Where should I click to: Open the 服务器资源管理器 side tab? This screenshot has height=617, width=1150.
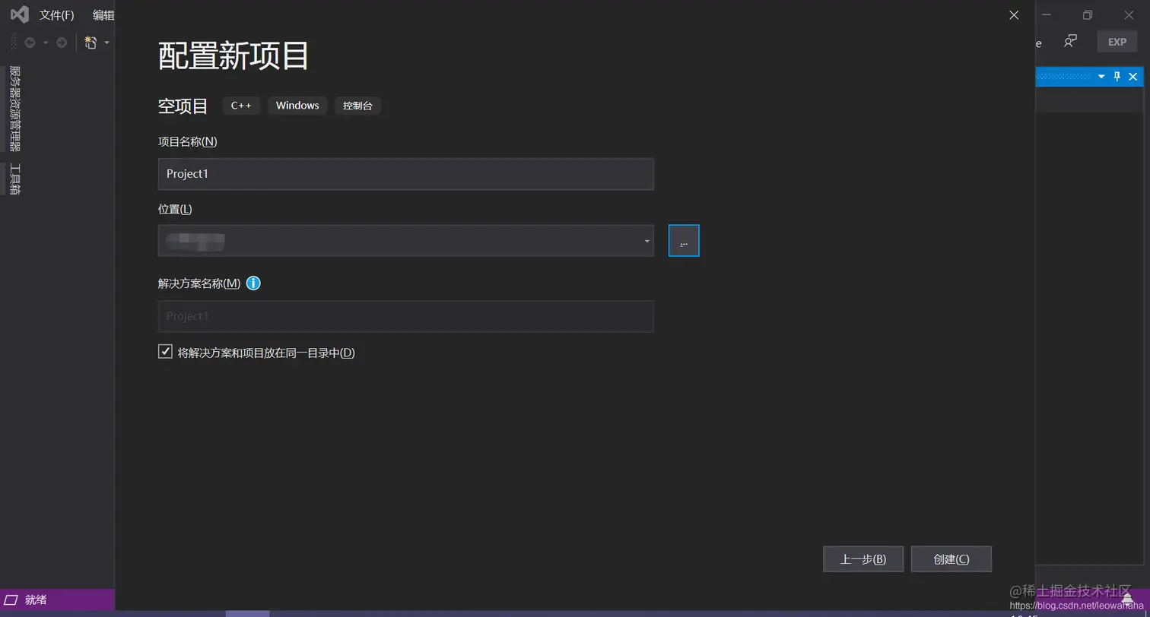pyautogui.click(x=14, y=109)
